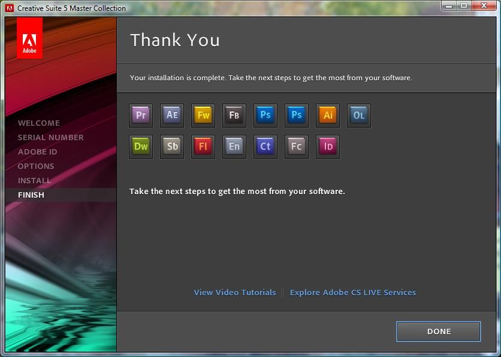Follow the Explore Adobe CS LIVE Services link
This screenshot has width=501, height=357.
tap(353, 292)
